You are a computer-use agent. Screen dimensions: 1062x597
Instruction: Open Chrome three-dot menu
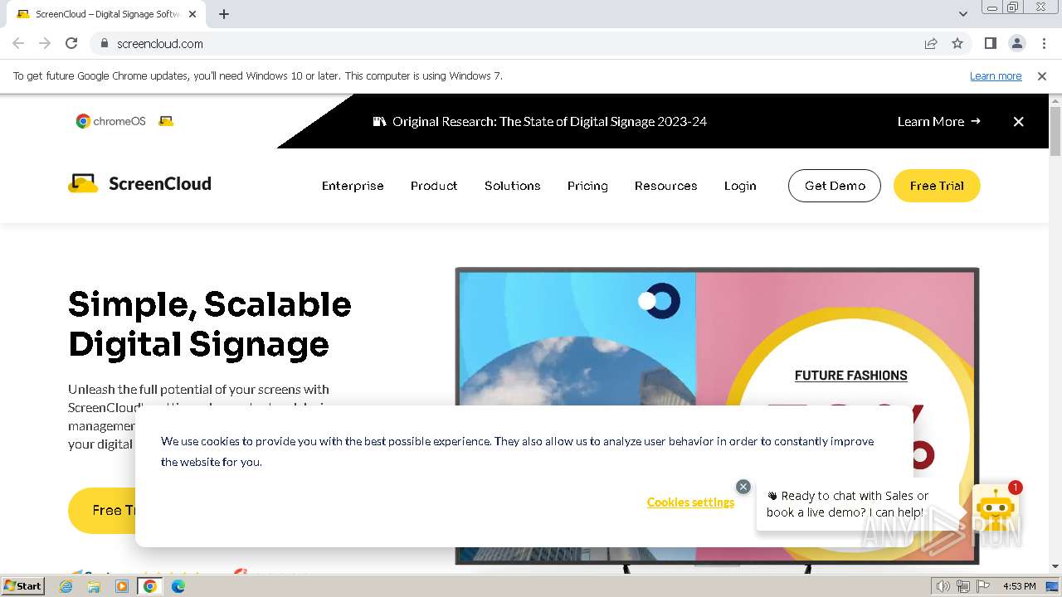[1044, 43]
